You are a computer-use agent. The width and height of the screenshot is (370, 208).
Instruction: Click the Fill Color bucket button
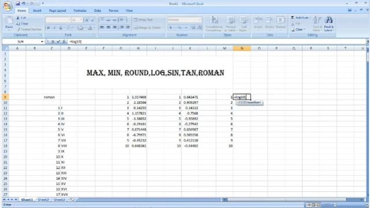coord(80,28)
